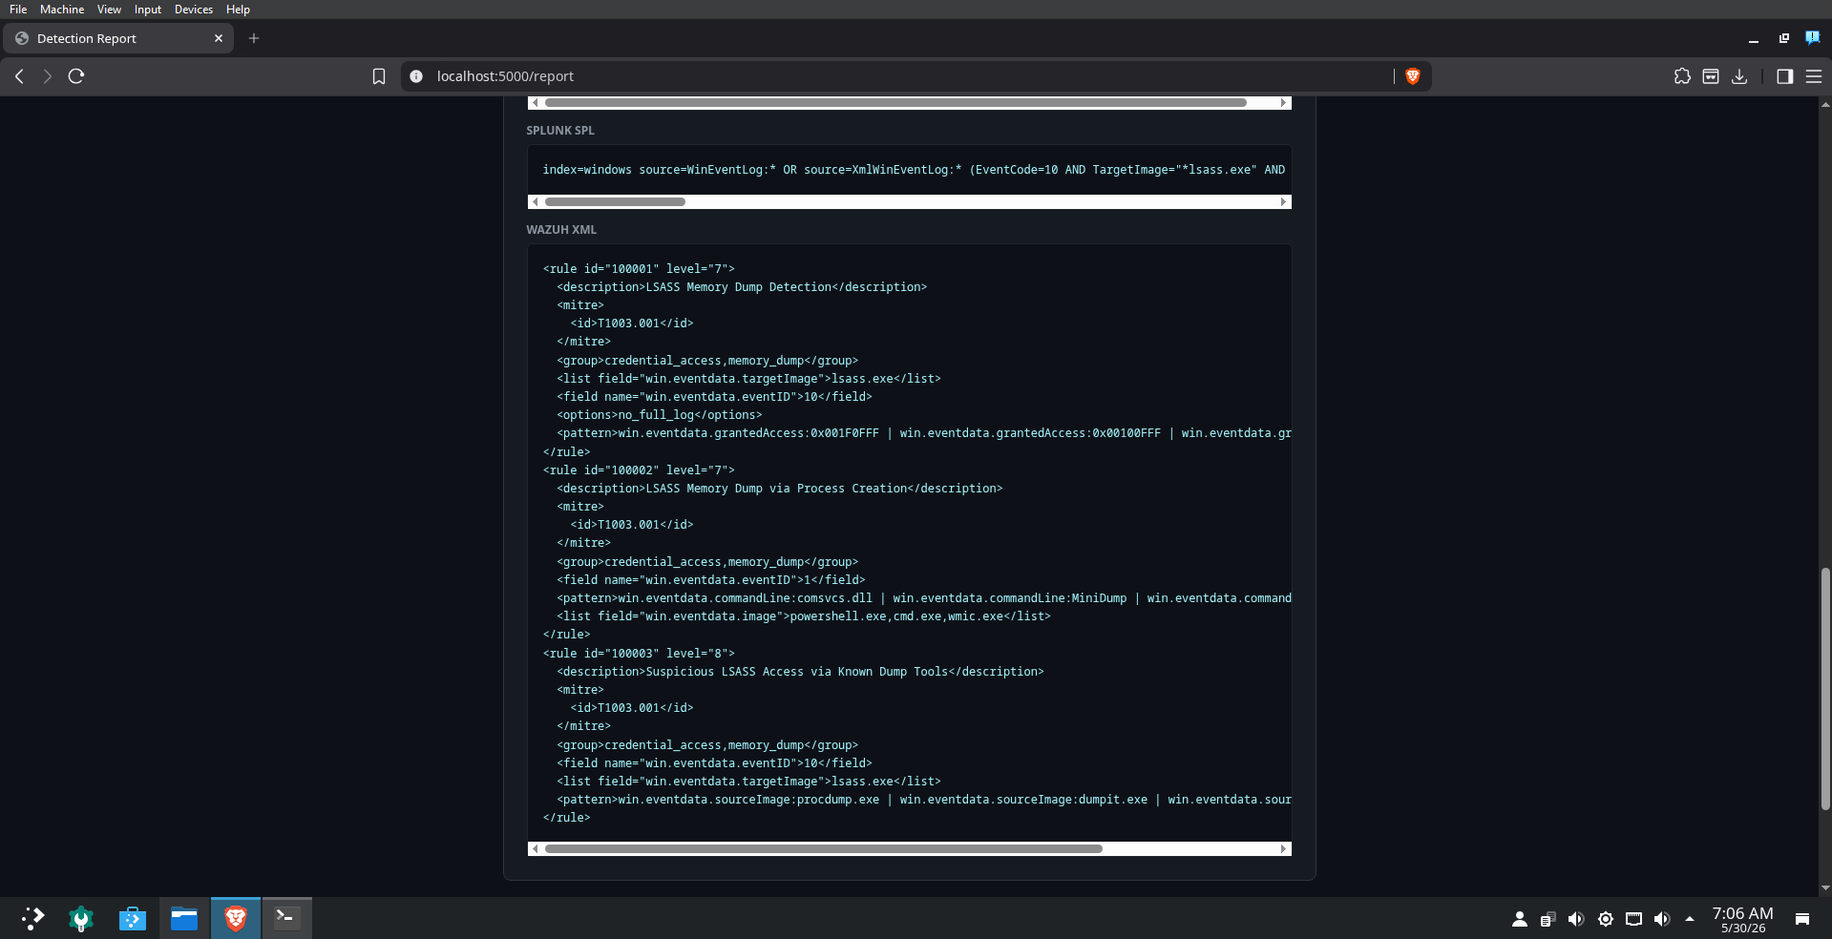Click the 'LSASS Memory Dump via Process Creation' line

780,489
